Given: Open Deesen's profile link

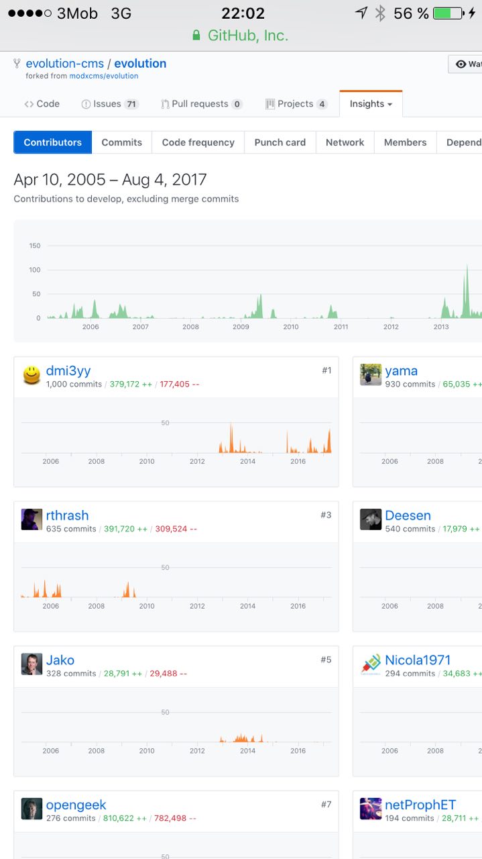Looking at the screenshot, I should click(408, 516).
